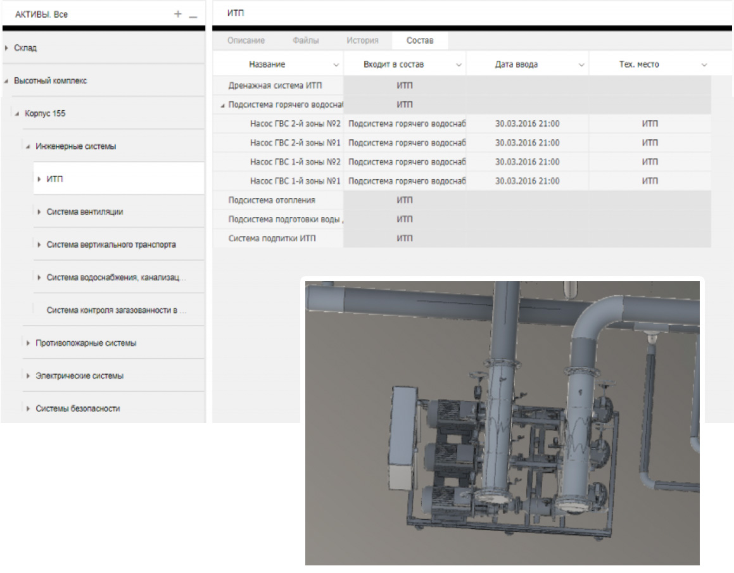The image size is (734, 573).
Task: Collapse the Инженерные системы branch
Action: (28, 146)
